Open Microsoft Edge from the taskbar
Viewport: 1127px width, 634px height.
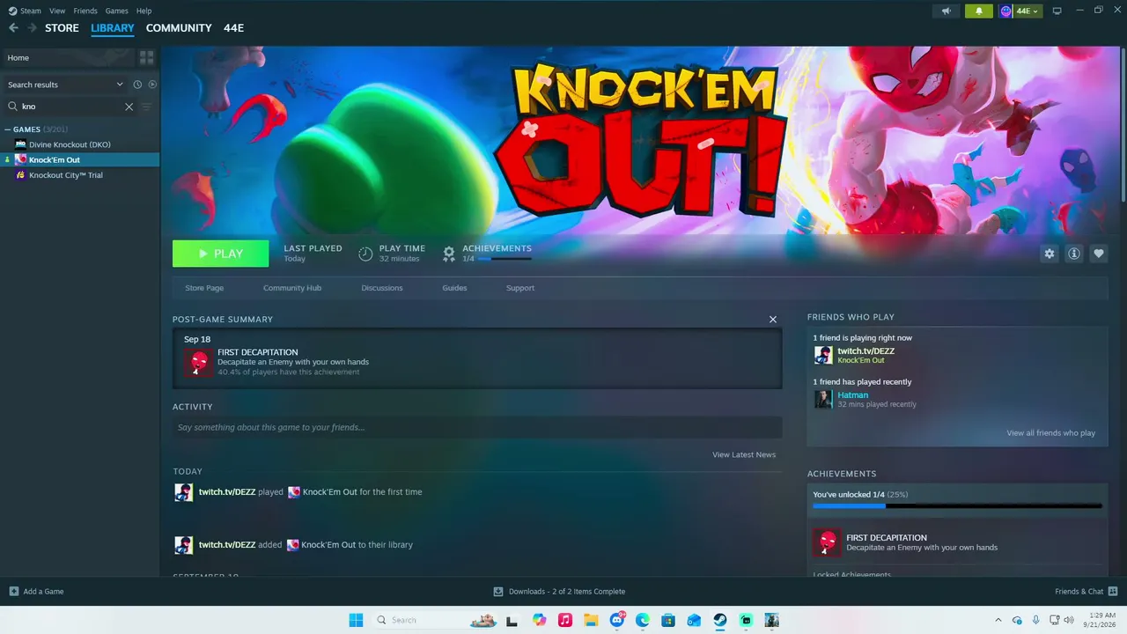point(643,620)
